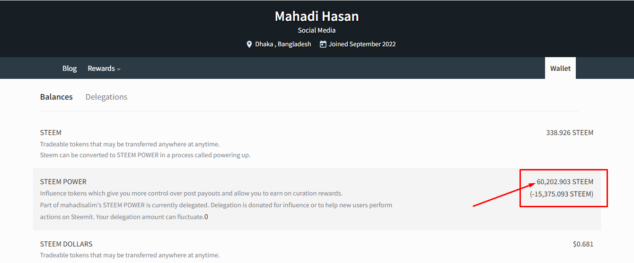Click the Joined September 2022 text
This screenshot has width=634, height=263.
pyautogui.click(x=362, y=44)
